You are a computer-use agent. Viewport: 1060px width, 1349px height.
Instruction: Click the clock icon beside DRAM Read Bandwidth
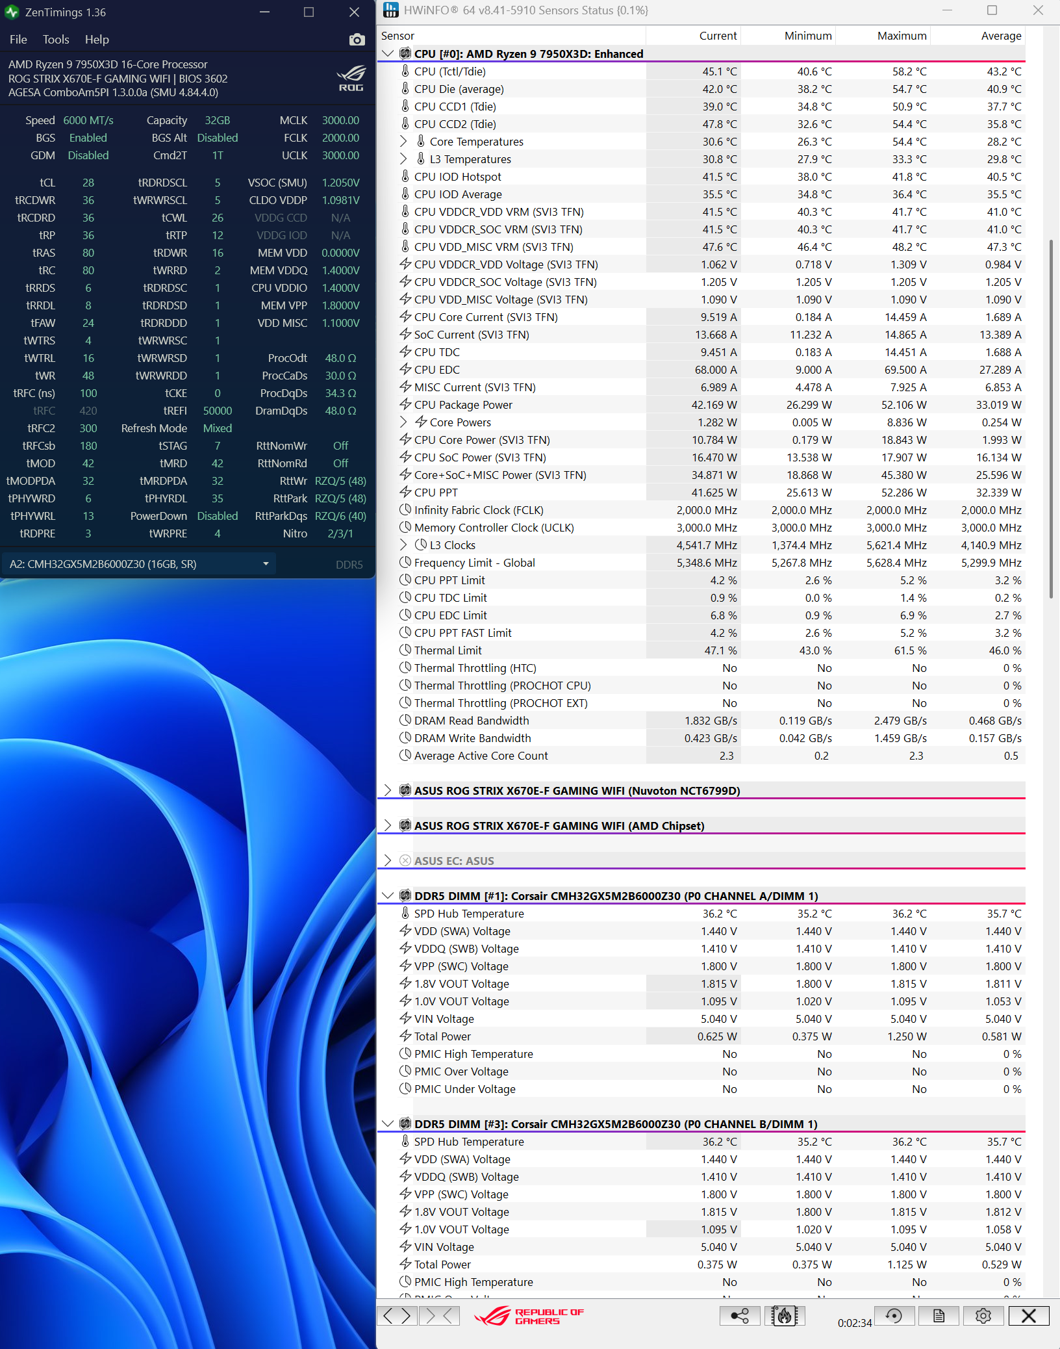tap(405, 720)
